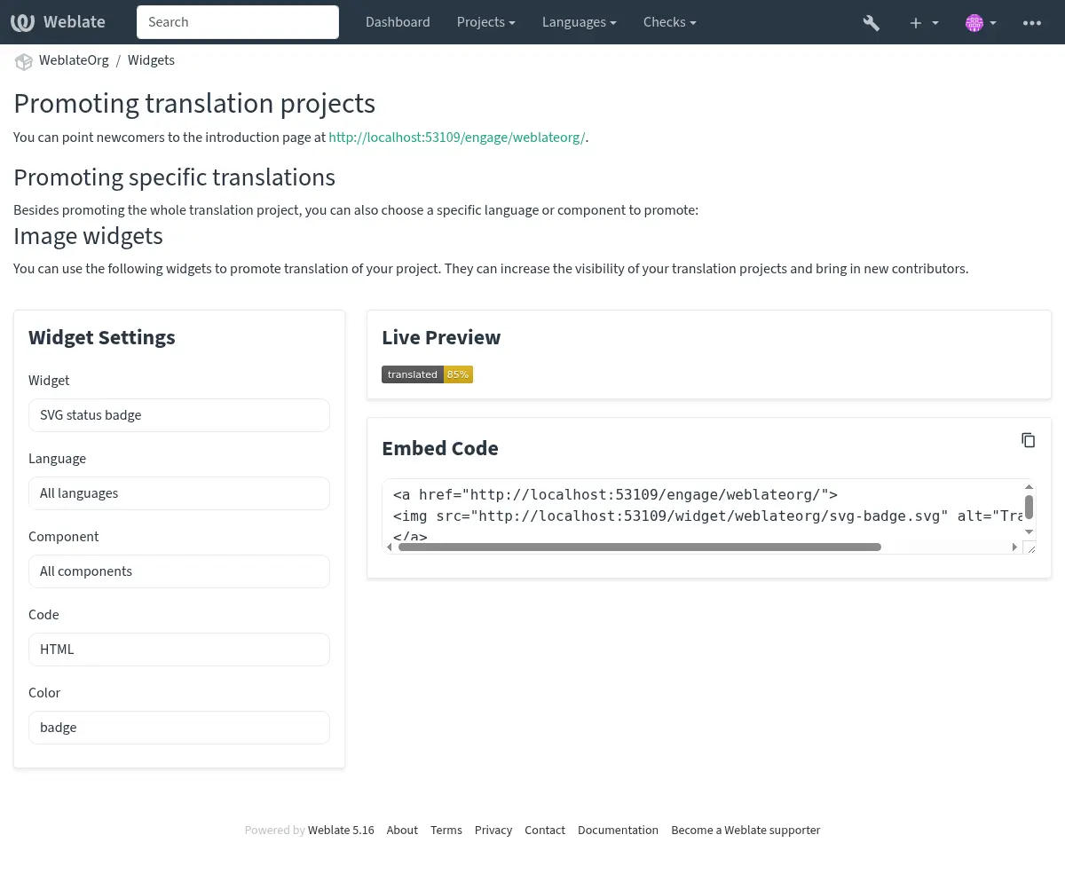Open the Component dropdown
1065x882 pixels.
(179, 571)
